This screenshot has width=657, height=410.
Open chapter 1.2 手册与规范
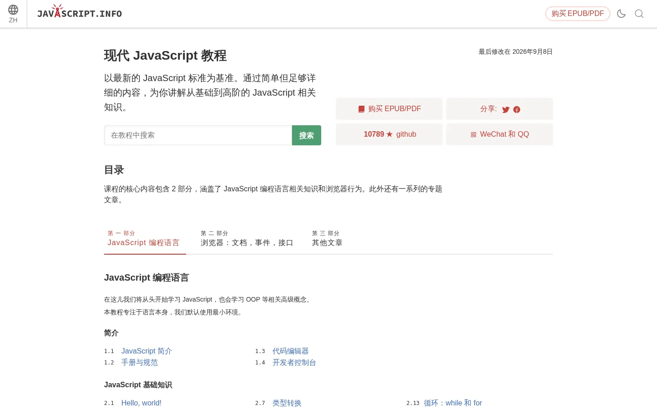(x=140, y=363)
